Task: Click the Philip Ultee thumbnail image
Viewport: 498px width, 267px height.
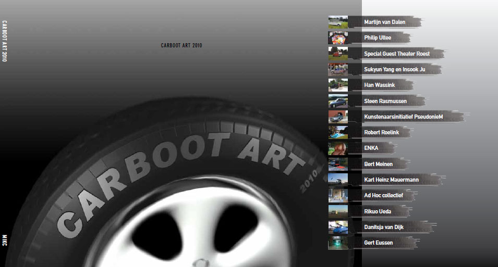Action: click(x=338, y=38)
